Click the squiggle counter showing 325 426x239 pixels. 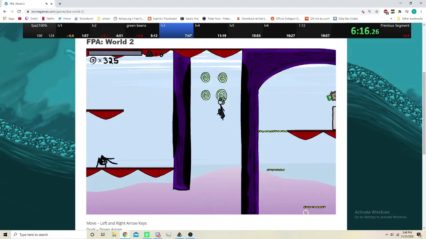tap(104, 60)
